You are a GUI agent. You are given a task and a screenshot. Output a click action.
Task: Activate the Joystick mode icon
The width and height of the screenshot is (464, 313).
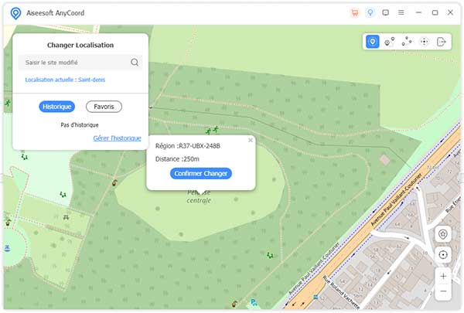(x=424, y=42)
